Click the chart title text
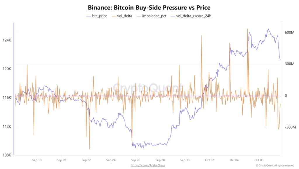Image resolution: width=299 pixels, height=169 pixels. (x=149, y=7)
